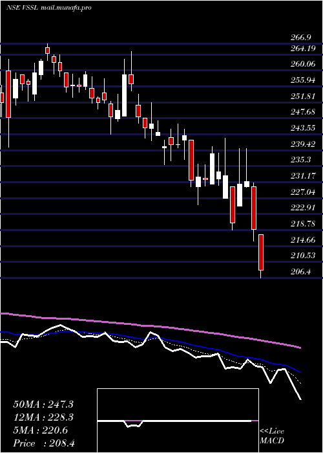
Task: Click the highest red candle near 266.9
Action: [48, 50]
